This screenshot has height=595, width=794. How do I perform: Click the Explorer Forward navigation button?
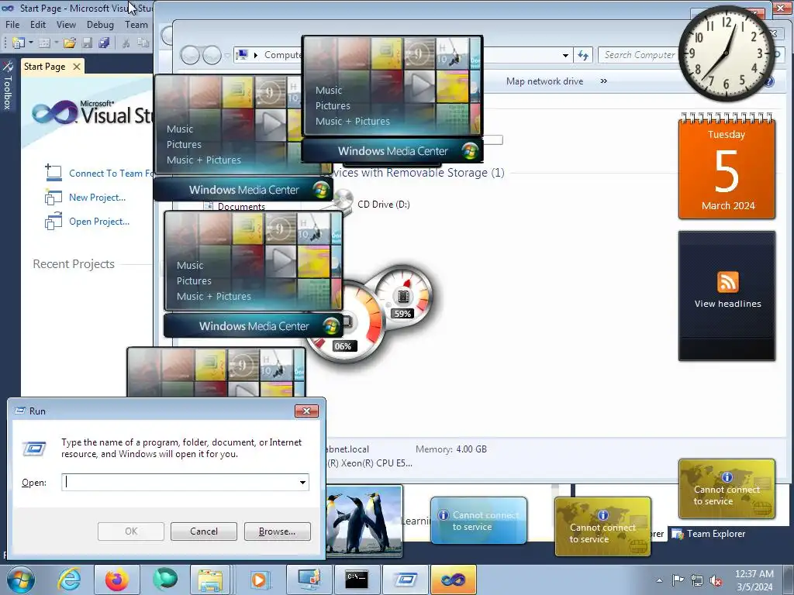(x=211, y=55)
